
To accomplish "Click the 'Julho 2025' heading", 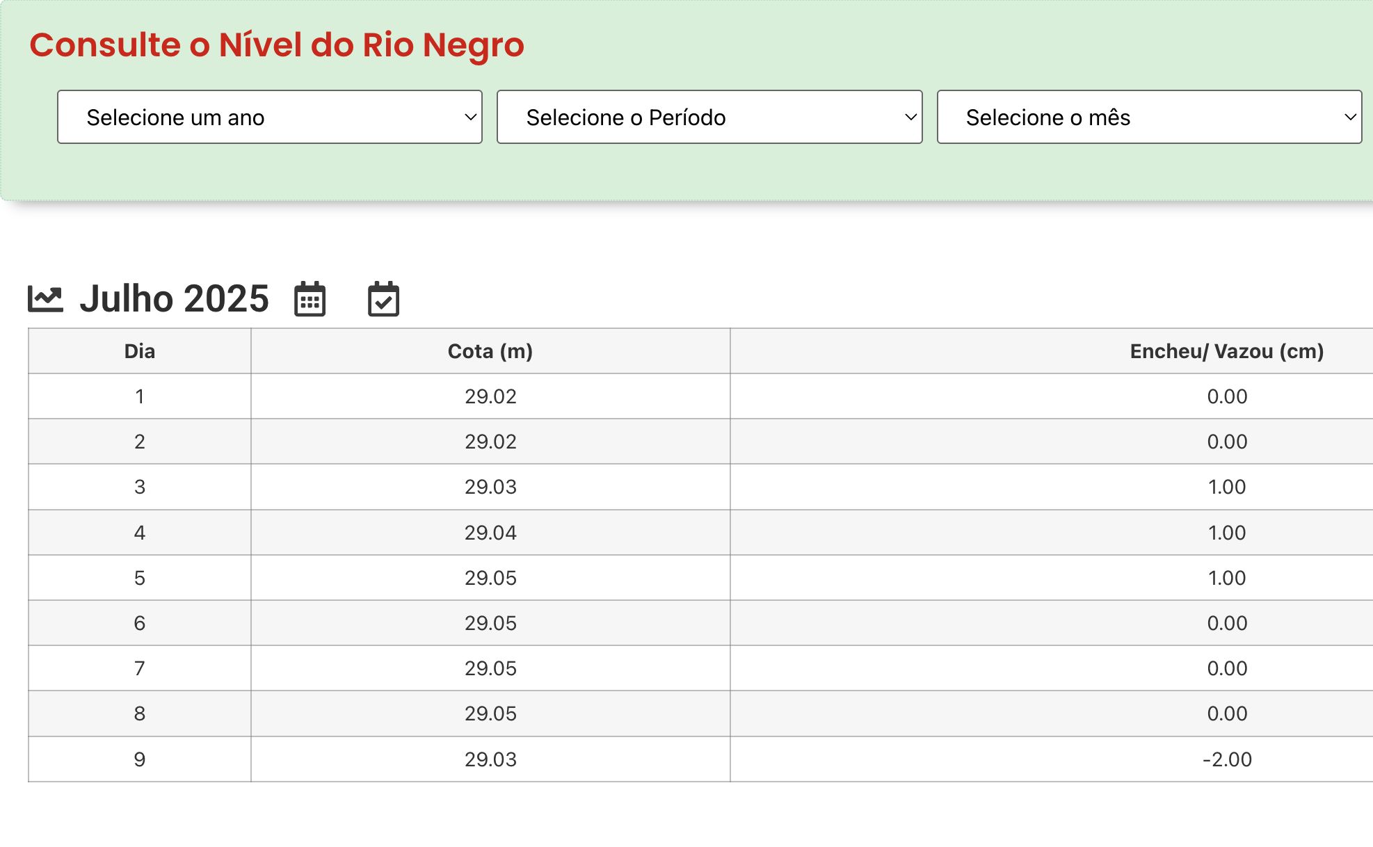I will click(174, 299).
